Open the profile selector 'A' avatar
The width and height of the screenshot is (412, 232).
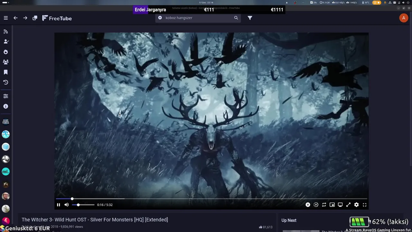(x=404, y=18)
